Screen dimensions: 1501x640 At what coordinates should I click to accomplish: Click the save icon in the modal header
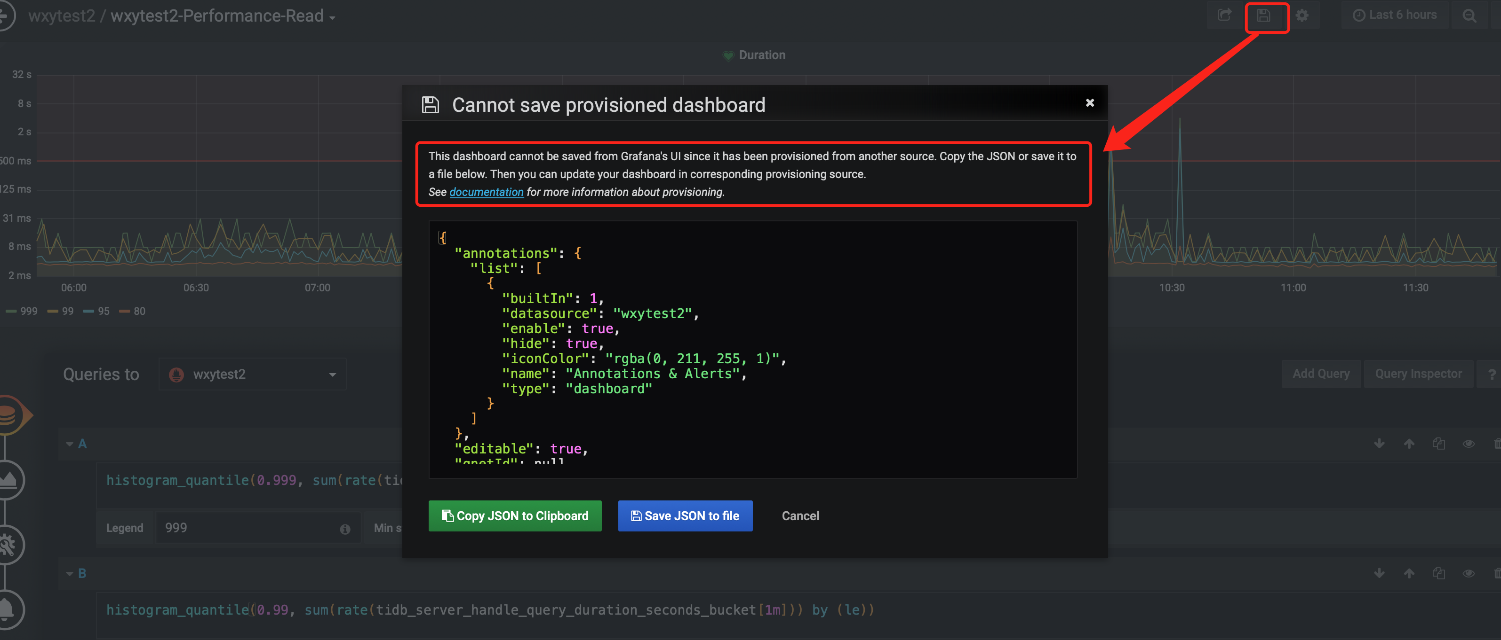pyautogui.click(x=431, y=105)
